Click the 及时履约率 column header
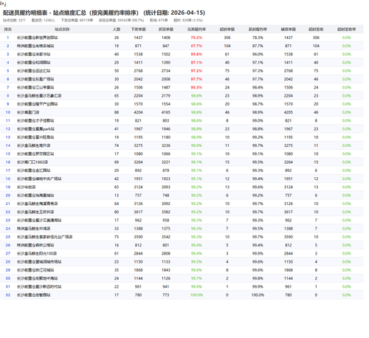The width and height of the screenshot is (369, 338). tap(258, 30)
